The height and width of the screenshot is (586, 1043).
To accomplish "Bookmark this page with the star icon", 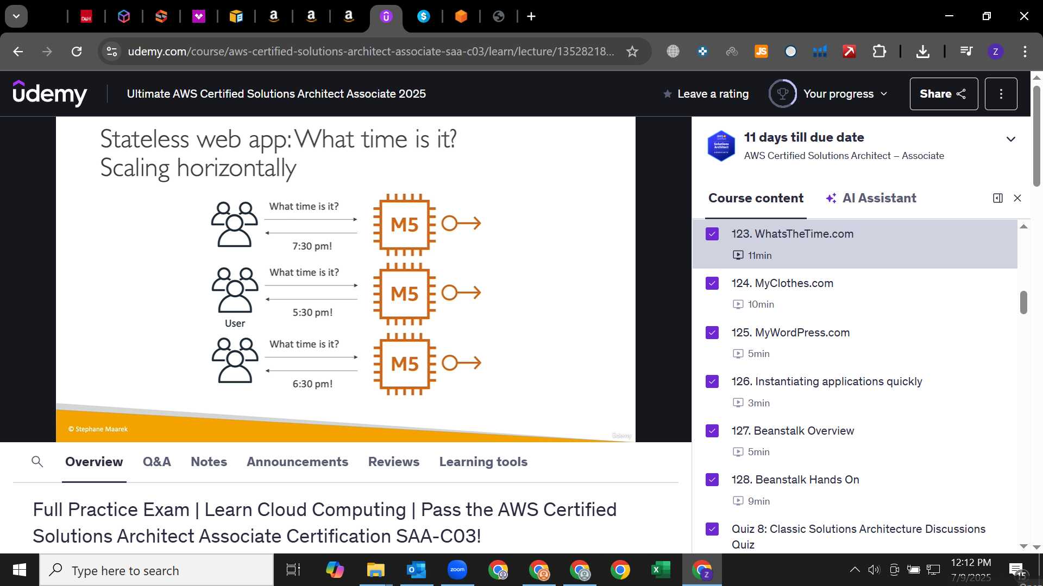I will 632,52.
